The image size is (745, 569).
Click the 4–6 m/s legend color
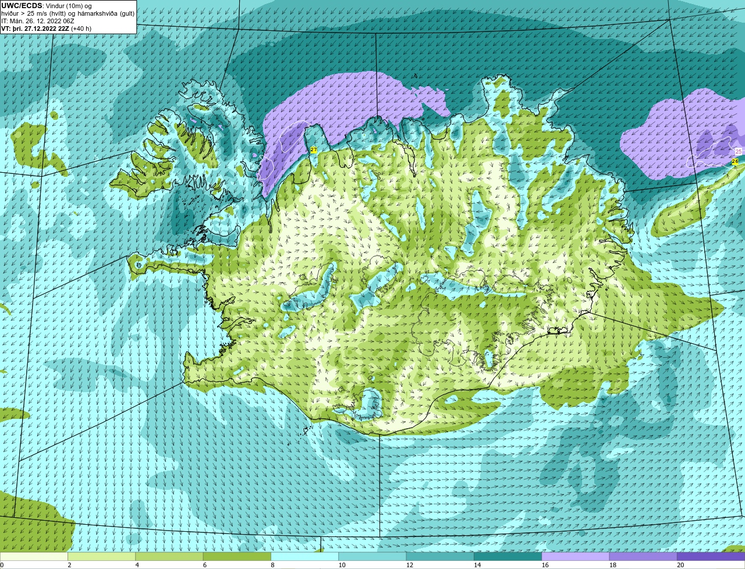pos(169,556)
